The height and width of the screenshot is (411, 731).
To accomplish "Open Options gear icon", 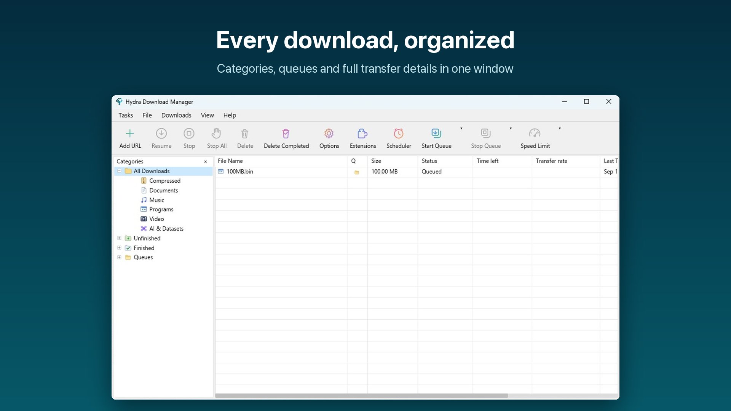I will [329, 134].
